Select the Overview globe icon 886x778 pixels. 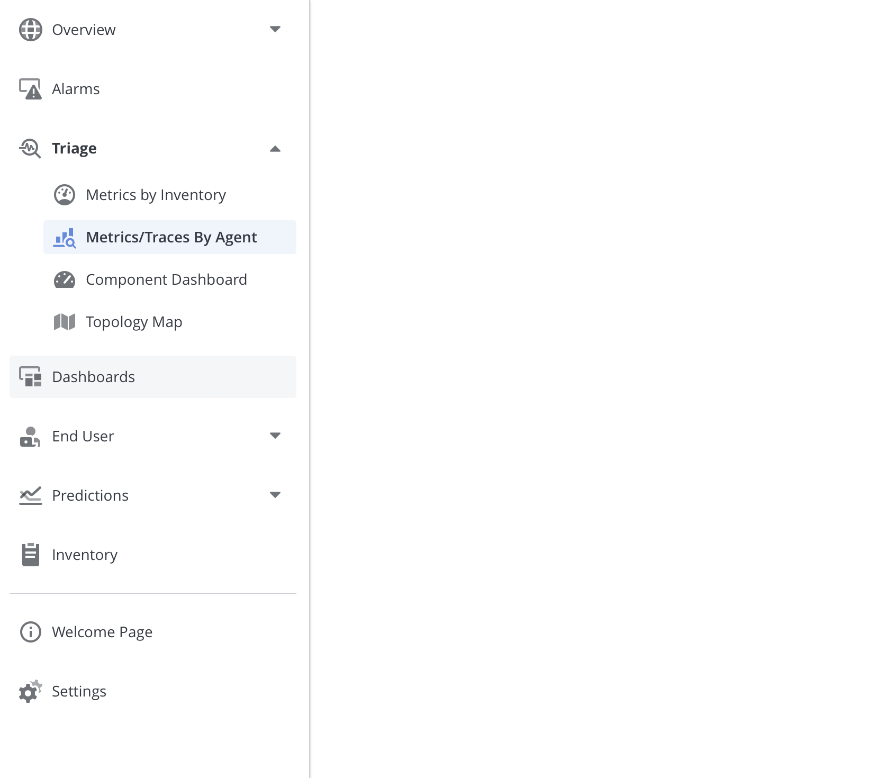tap(30, 30)
